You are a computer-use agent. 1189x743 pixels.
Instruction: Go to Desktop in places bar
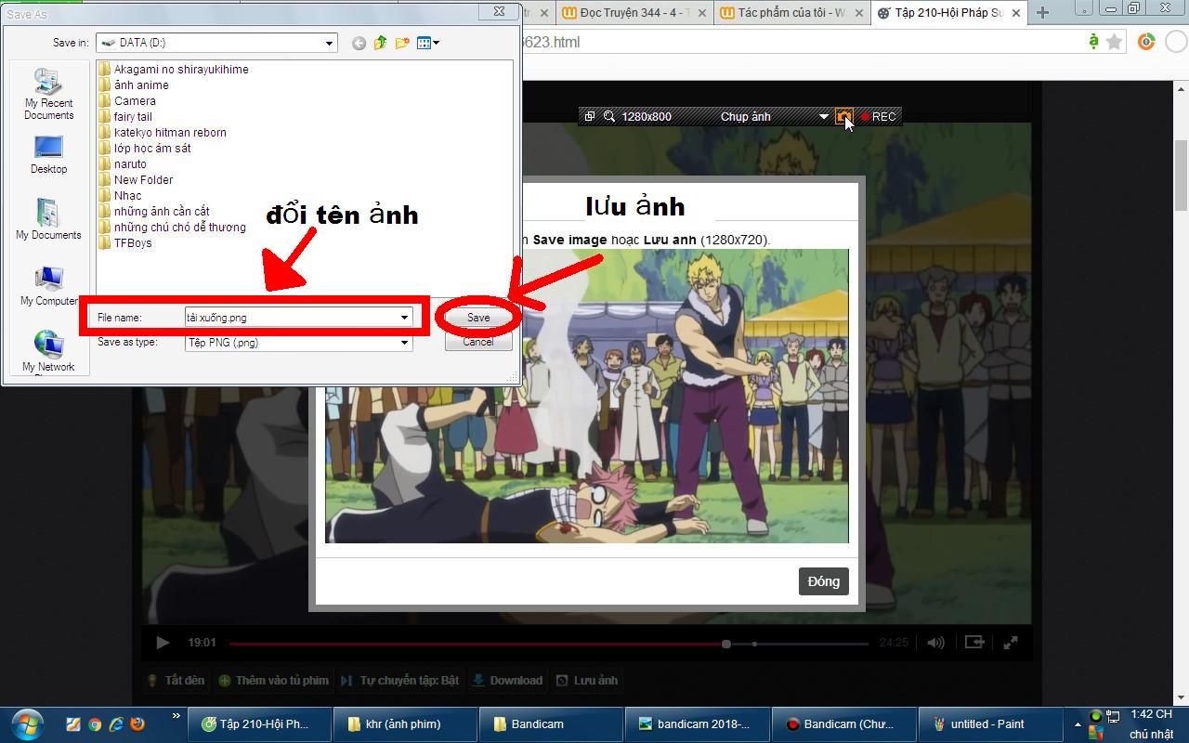(x=48, y=154)
